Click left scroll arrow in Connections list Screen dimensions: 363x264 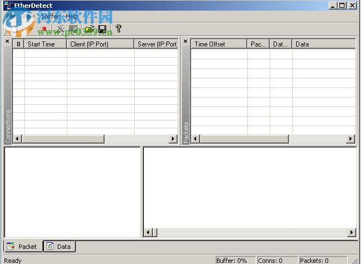17,139
